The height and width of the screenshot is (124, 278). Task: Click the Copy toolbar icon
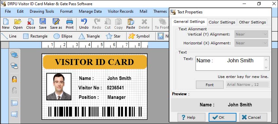[118, 24]
